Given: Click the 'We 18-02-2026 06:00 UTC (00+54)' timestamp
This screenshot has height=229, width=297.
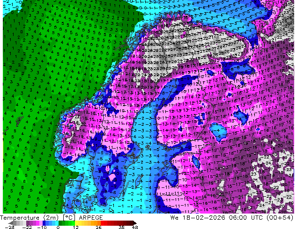Looking at the screenshot, I should pyautogui.click(x=232, y=217).
